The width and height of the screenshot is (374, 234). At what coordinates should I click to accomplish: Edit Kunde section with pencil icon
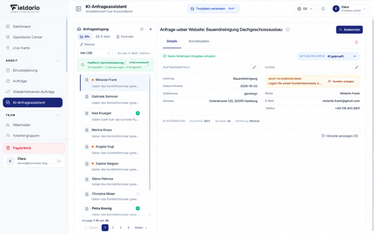click(x=356, y=67)
